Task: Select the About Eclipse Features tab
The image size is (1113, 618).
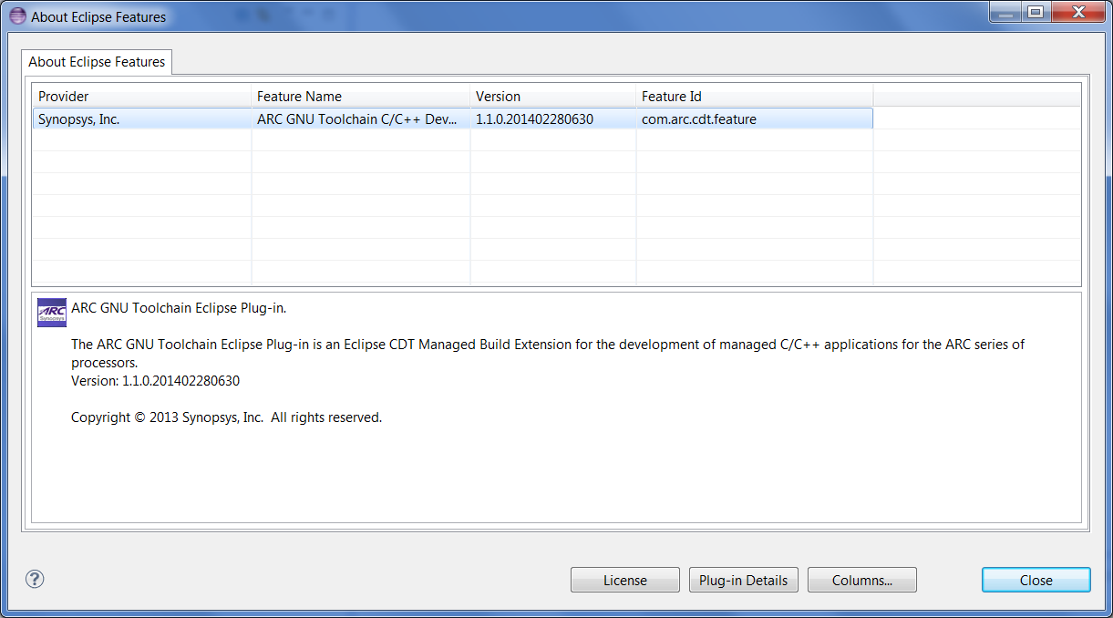Action: [x=97, y=62]
